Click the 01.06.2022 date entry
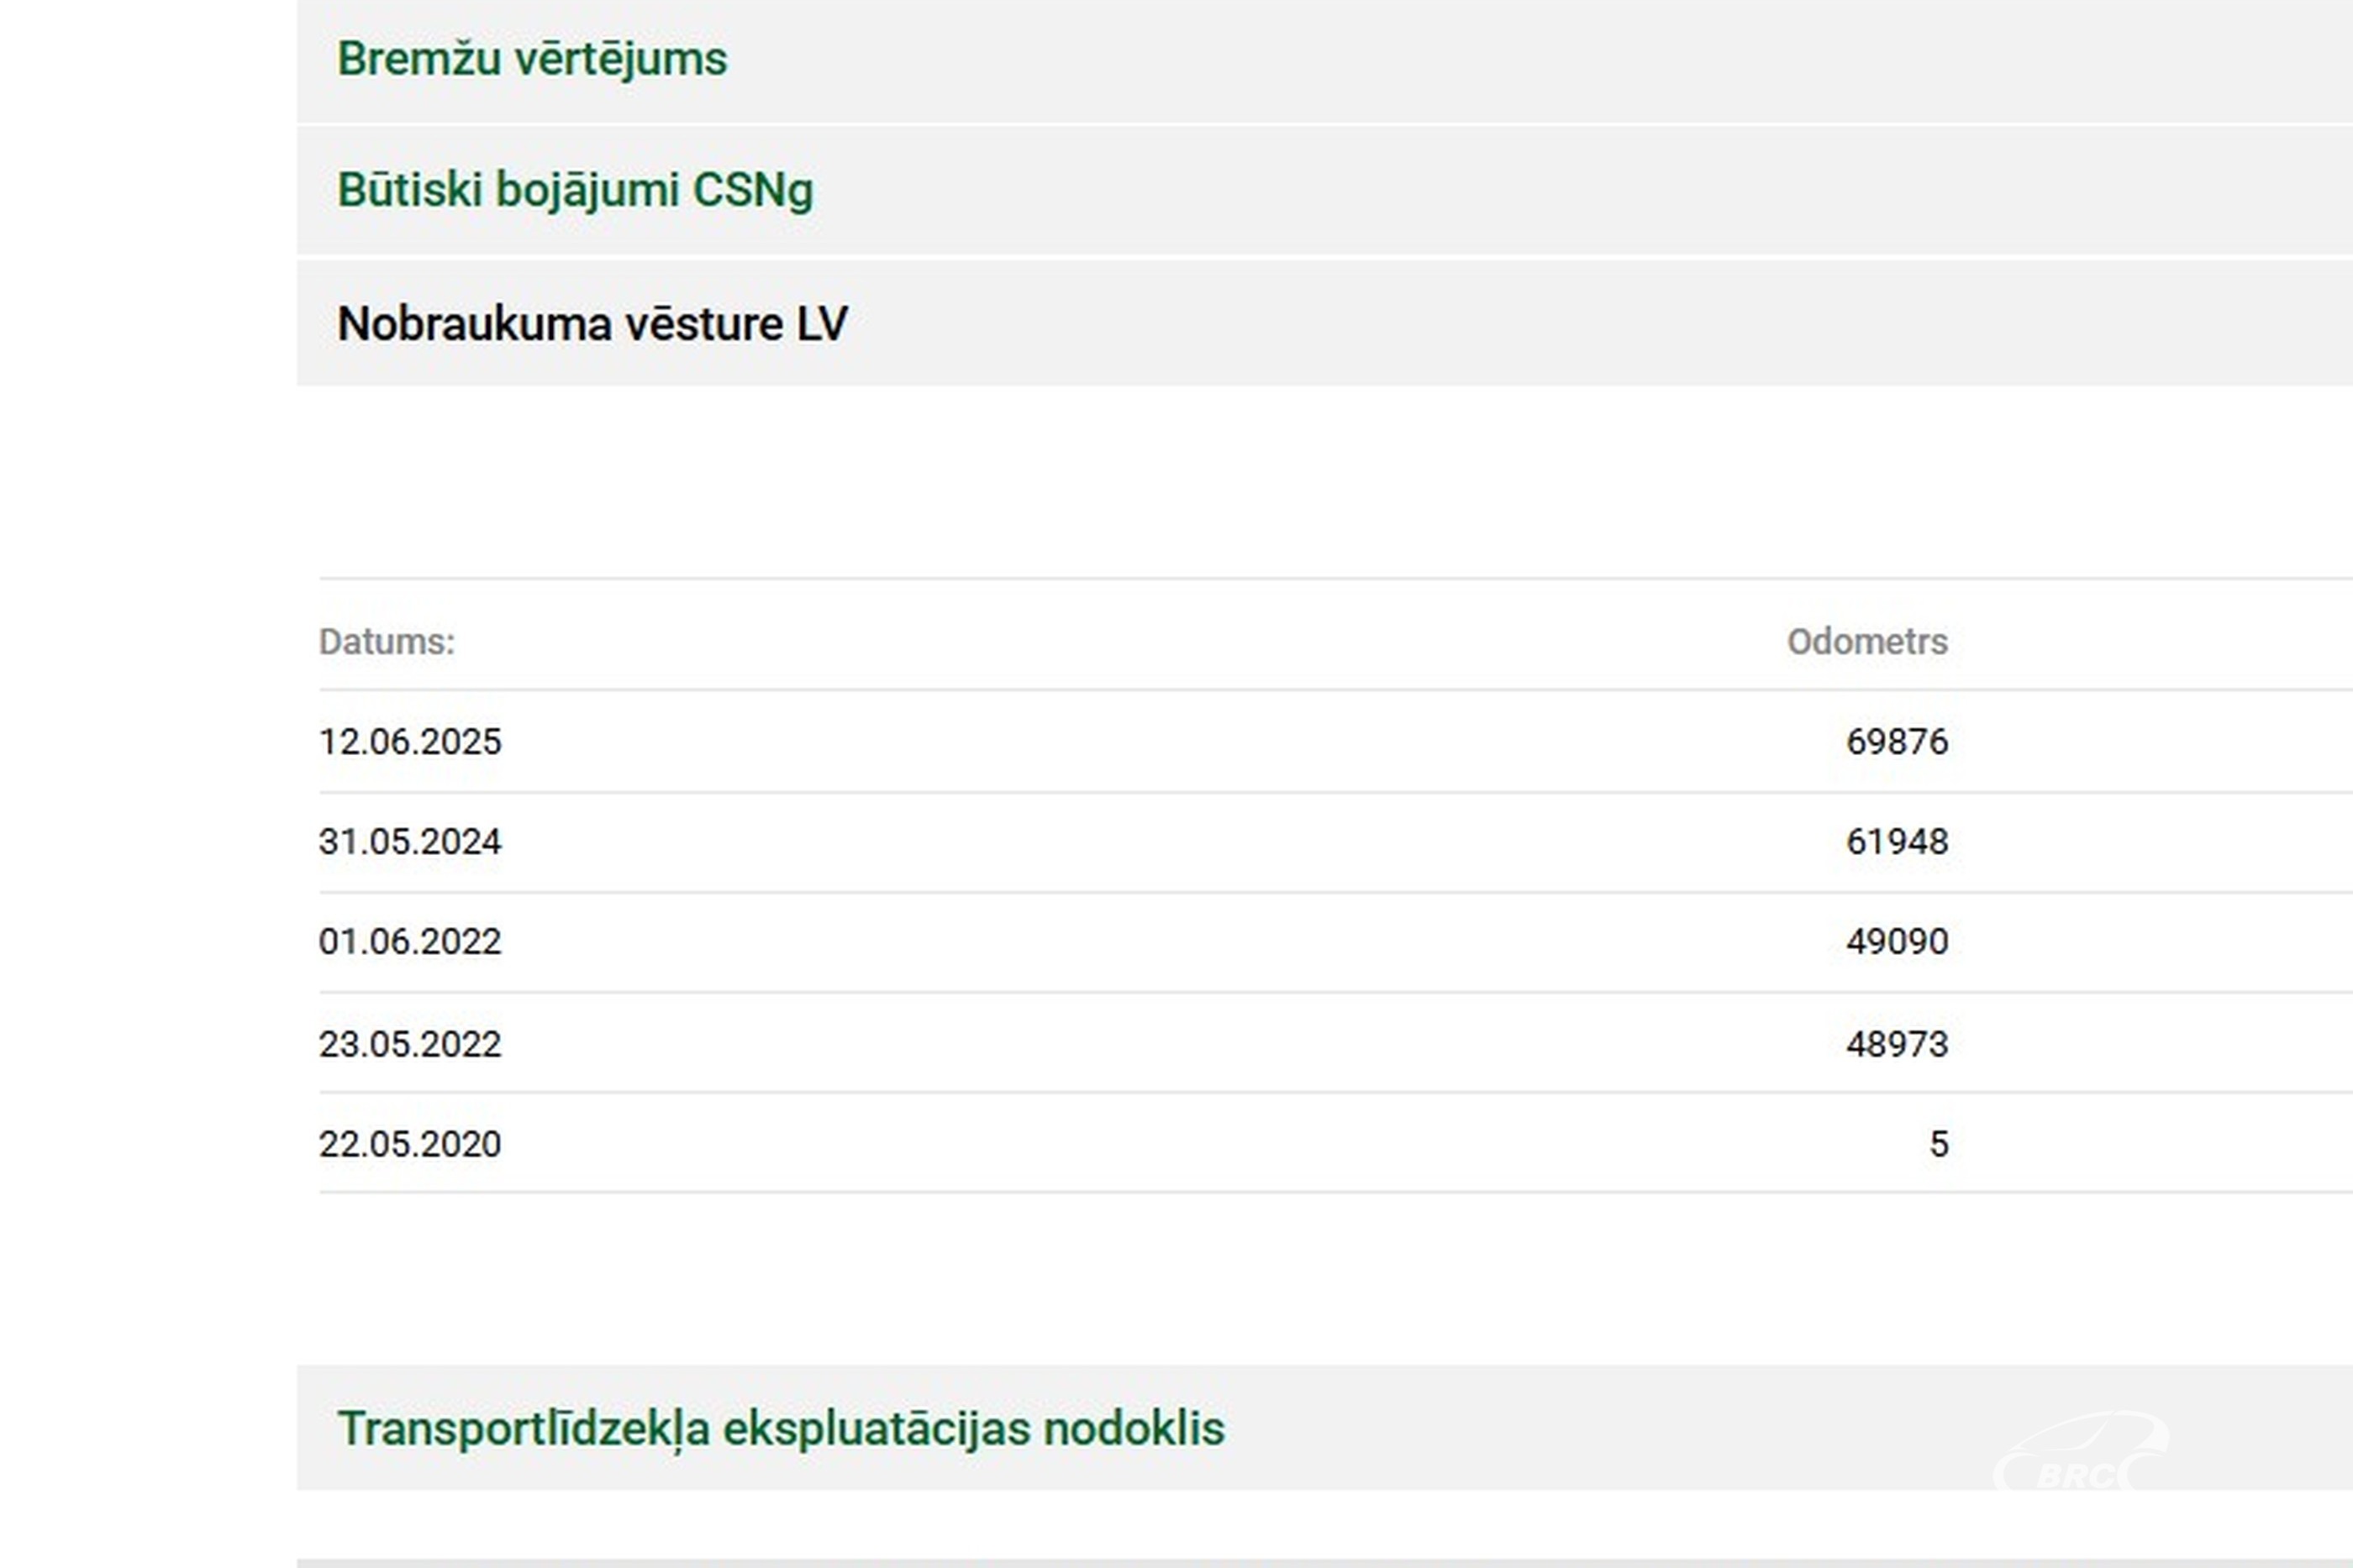This screenshot has height=1568, width=2353. tap(410, 942)
